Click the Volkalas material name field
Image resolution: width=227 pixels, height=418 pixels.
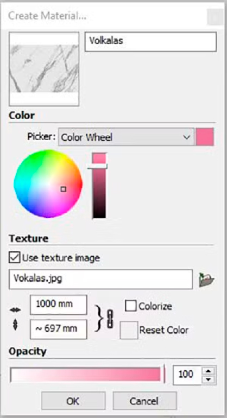point(150,42)
